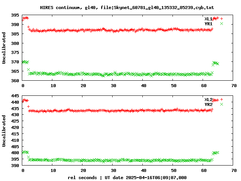The height and width of the screenshot is (181, 241).
Task: Click the 30 tick label under the top plot
Action: pyautogui.click(x=113, y=86)
